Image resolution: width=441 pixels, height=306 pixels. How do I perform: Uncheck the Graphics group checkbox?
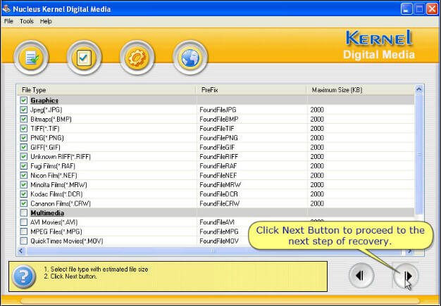[24, 100]
